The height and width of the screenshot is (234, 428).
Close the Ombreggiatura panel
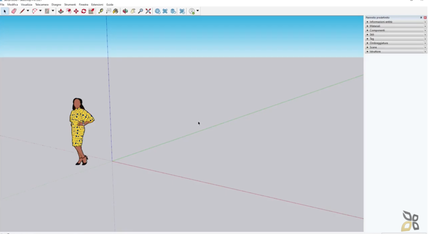pos(425,43)
